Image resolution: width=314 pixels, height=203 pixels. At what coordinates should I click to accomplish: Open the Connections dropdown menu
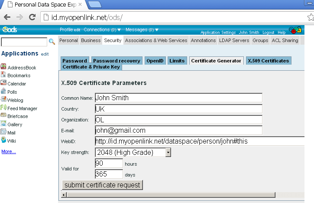100,30
